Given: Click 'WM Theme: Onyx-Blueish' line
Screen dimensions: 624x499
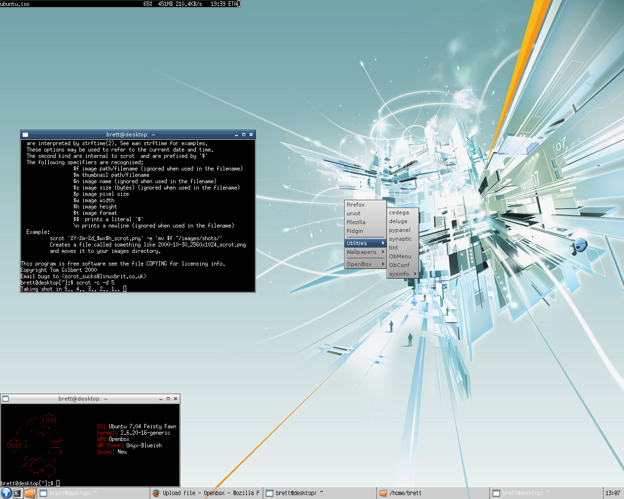Looking at the screenshot, I should [129, 445].
